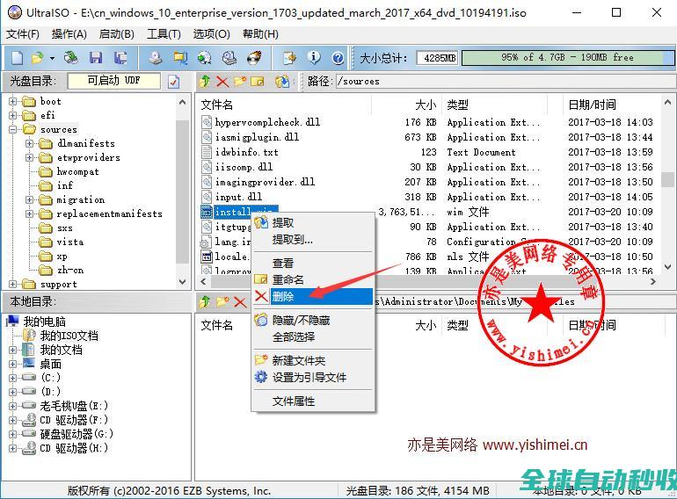Expand the boot folder in tree
This screenshot has height=499, width=677.
(x=13, y=101)
